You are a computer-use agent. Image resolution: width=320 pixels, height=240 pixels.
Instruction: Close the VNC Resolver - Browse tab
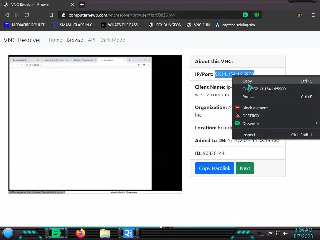(x=72, y=4)
